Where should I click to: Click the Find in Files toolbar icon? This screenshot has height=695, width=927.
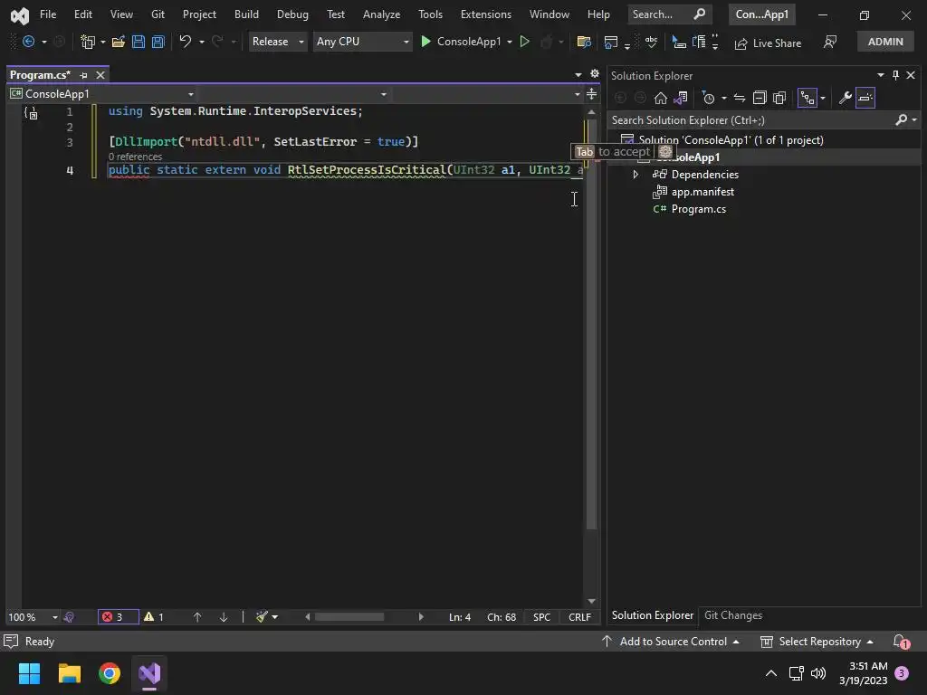coord(584,42)
